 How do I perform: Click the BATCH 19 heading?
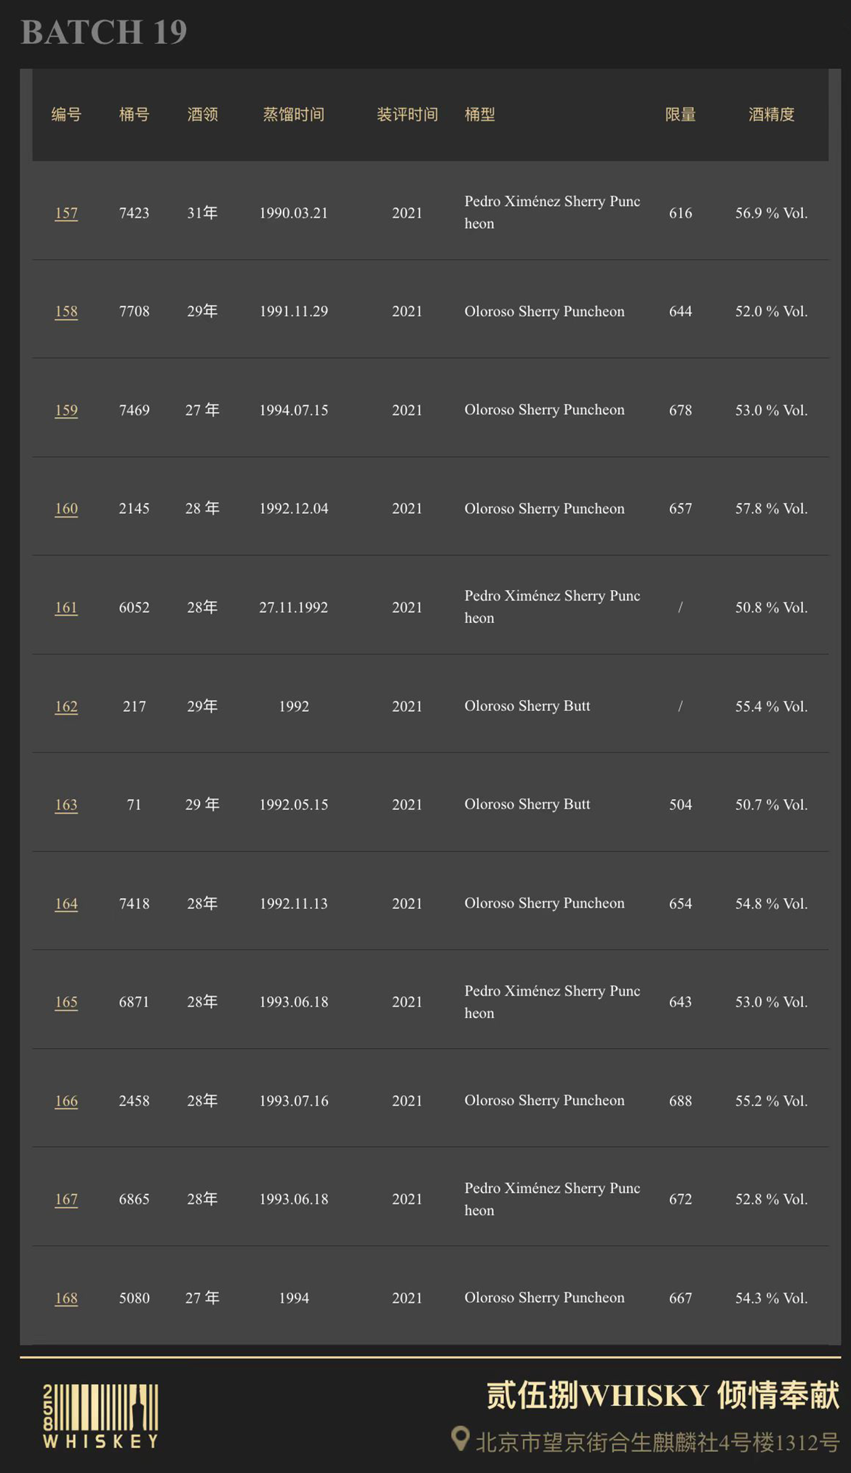(104, 32)
